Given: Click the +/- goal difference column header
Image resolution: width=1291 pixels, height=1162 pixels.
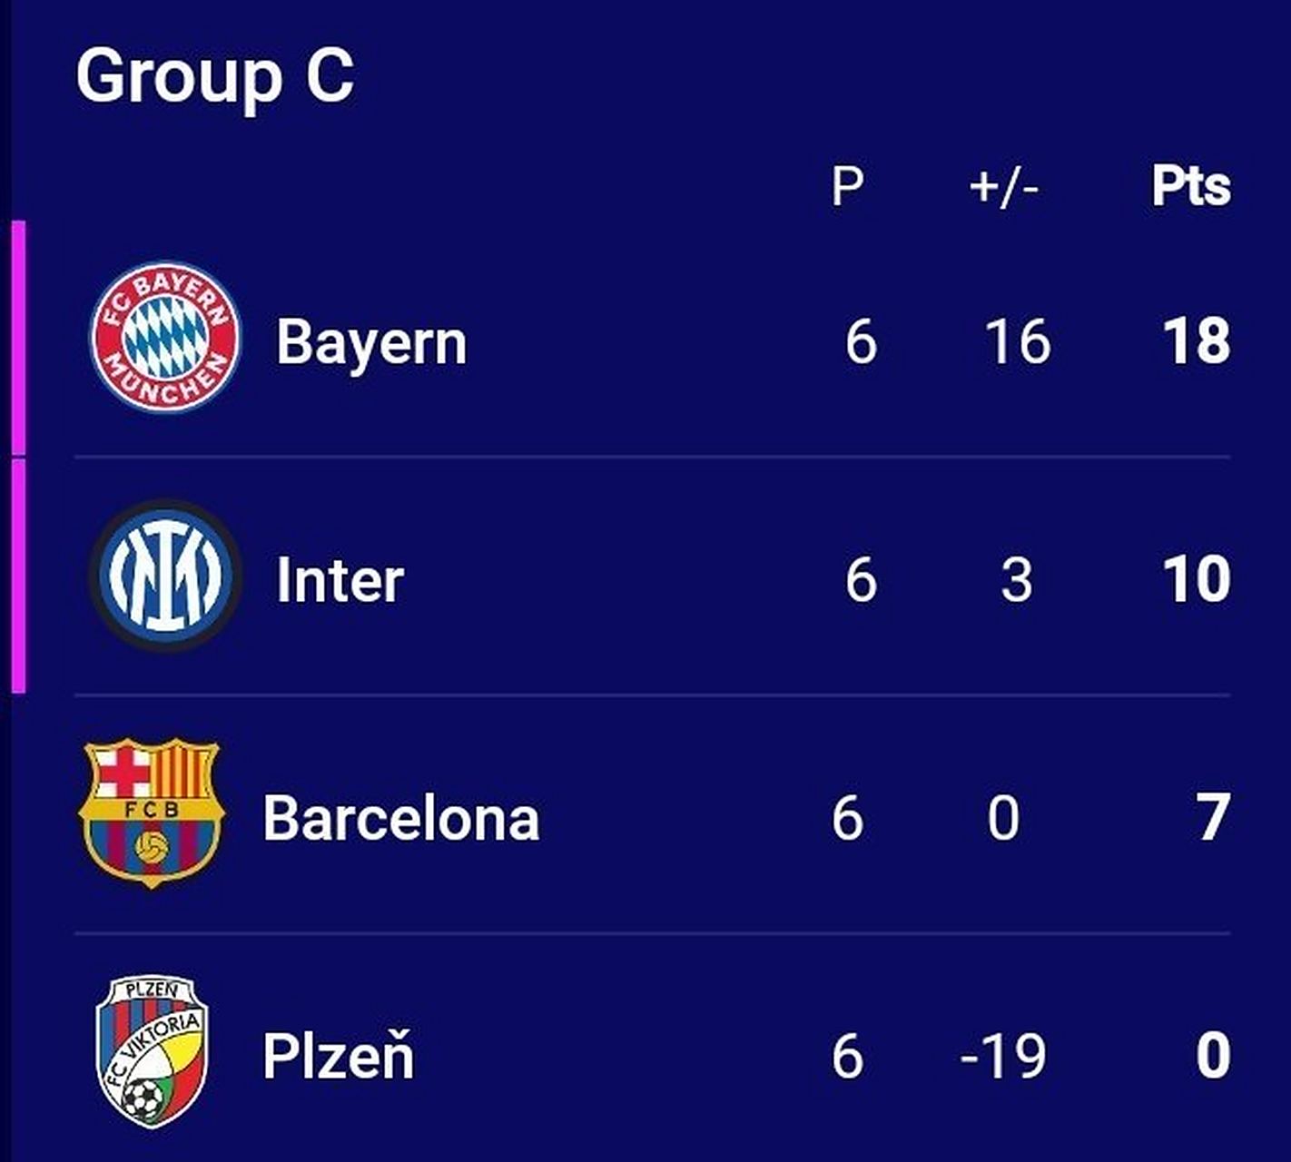Looking at the screenshot, I should [x=1003, y=186].
